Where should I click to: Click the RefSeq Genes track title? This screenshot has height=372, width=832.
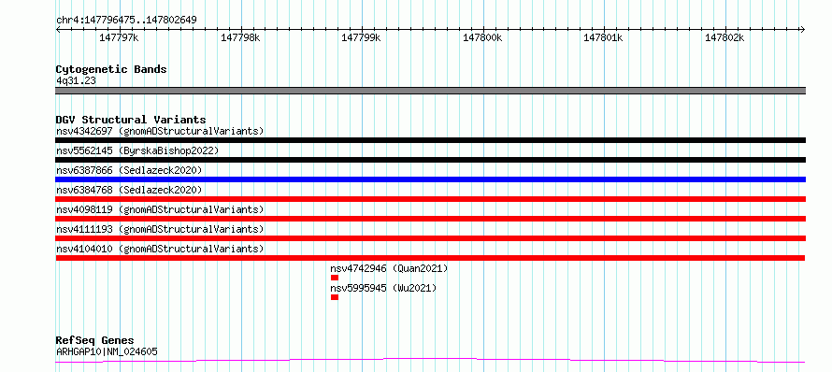click(94, 341)
